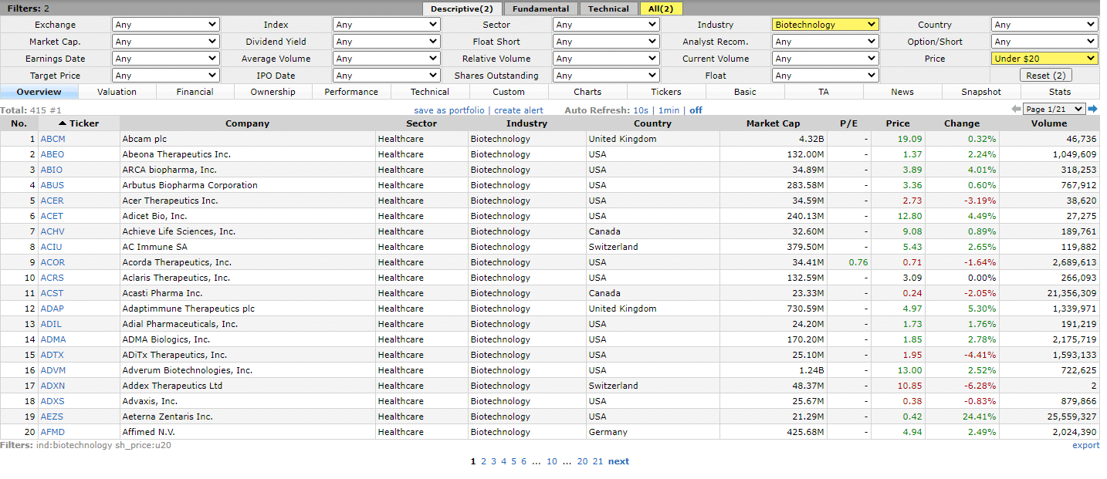Click the export link
1107x479 pixels.
[1085, 445]
